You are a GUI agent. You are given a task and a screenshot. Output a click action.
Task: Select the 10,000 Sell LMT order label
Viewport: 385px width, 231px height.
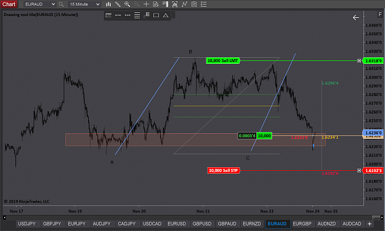tap(223, 61)
